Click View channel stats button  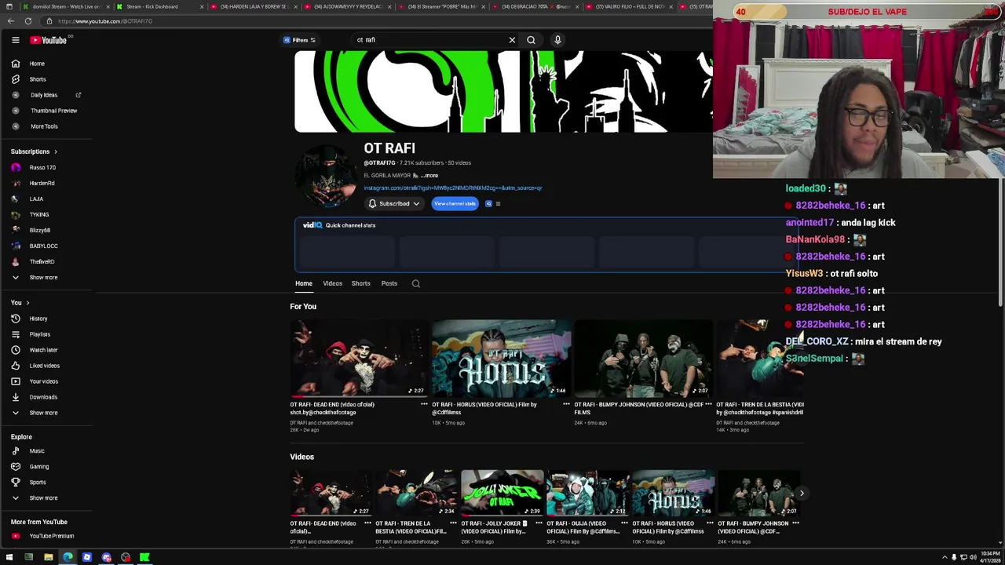[455, 204]
